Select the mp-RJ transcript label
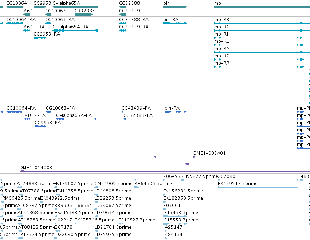The height and width of the screenshot is (240, 310). click(221, 34)
